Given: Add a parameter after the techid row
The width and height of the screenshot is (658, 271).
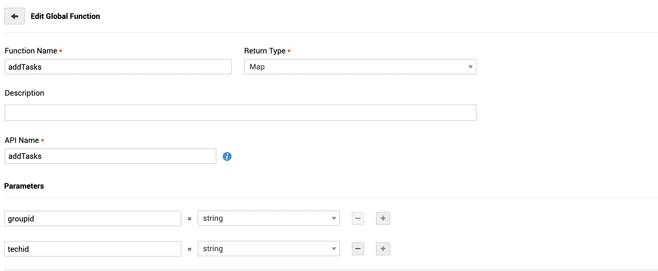Looking at the screenshot, I should [383, 249].
